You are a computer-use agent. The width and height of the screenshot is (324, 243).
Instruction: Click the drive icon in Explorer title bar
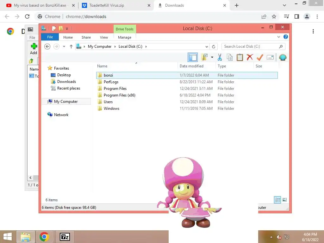(44, 28)
